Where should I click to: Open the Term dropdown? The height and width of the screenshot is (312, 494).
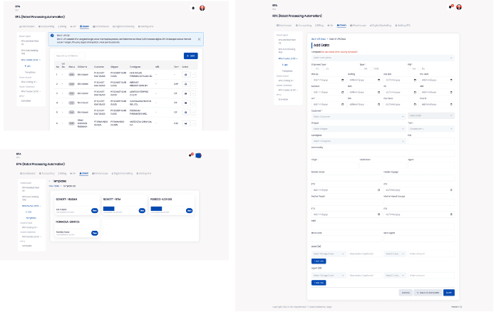431,129
